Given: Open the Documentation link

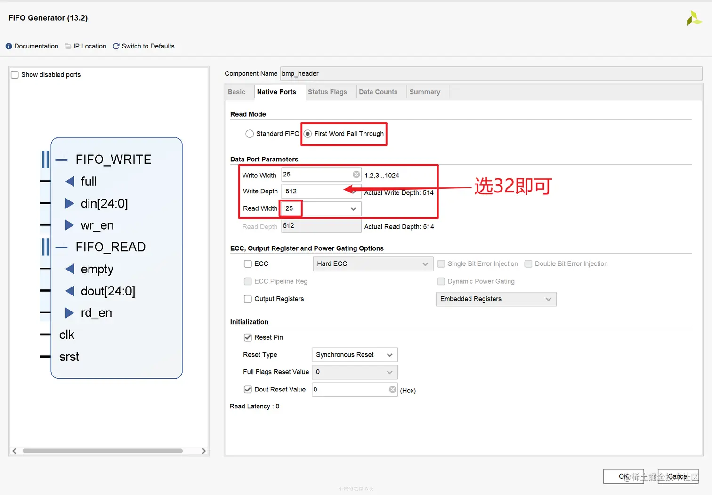Looking at the screenshot, I should [36, 46].
